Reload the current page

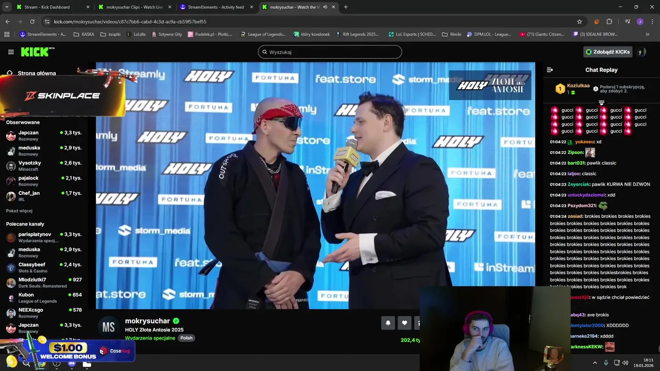[32, 22]
